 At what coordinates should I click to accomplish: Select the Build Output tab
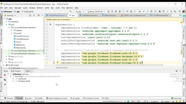(x=15, y=71)
